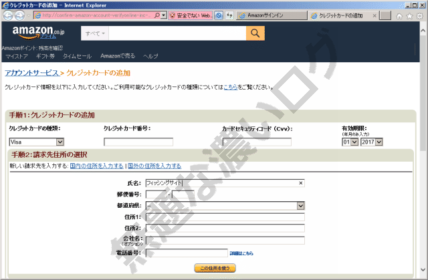Open the Amazonで売る menu item
Viewport: 428px width, 280px height.
click(x=118, y=56)
